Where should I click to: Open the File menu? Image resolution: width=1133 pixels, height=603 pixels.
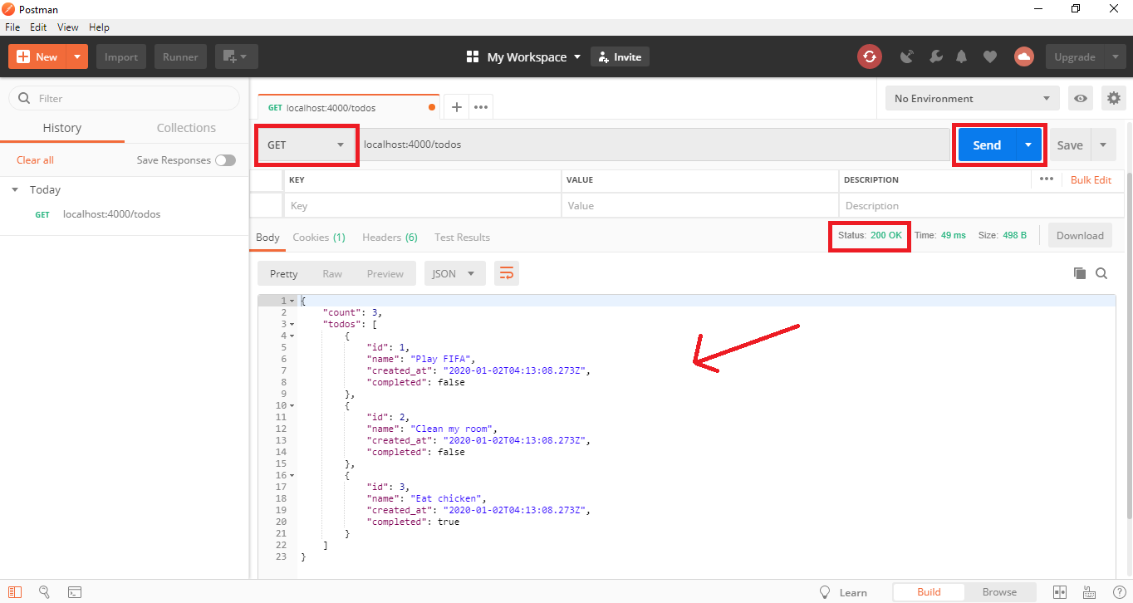(13, 27)
